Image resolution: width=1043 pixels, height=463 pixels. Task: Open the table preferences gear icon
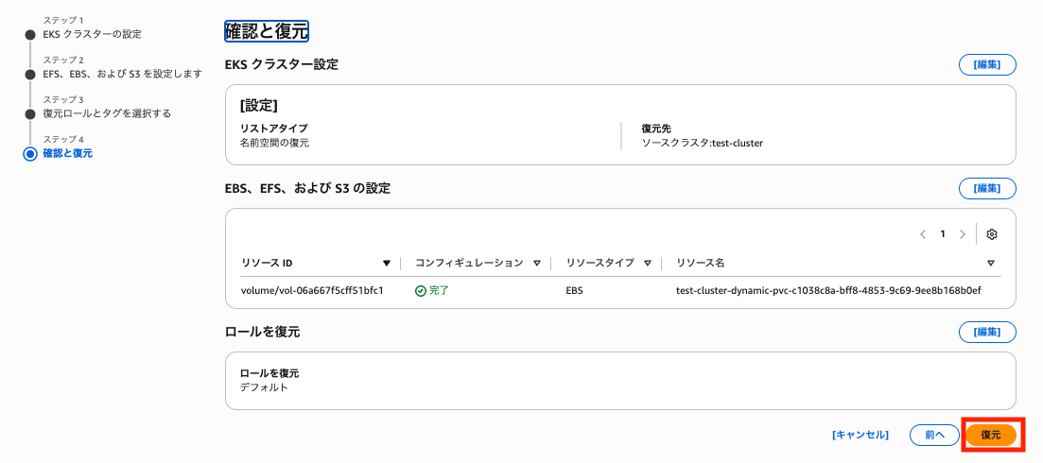pos(992,233)
